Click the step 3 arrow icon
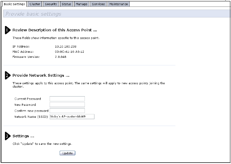Viewport: 231px width, 164px height. pos(8,136)
